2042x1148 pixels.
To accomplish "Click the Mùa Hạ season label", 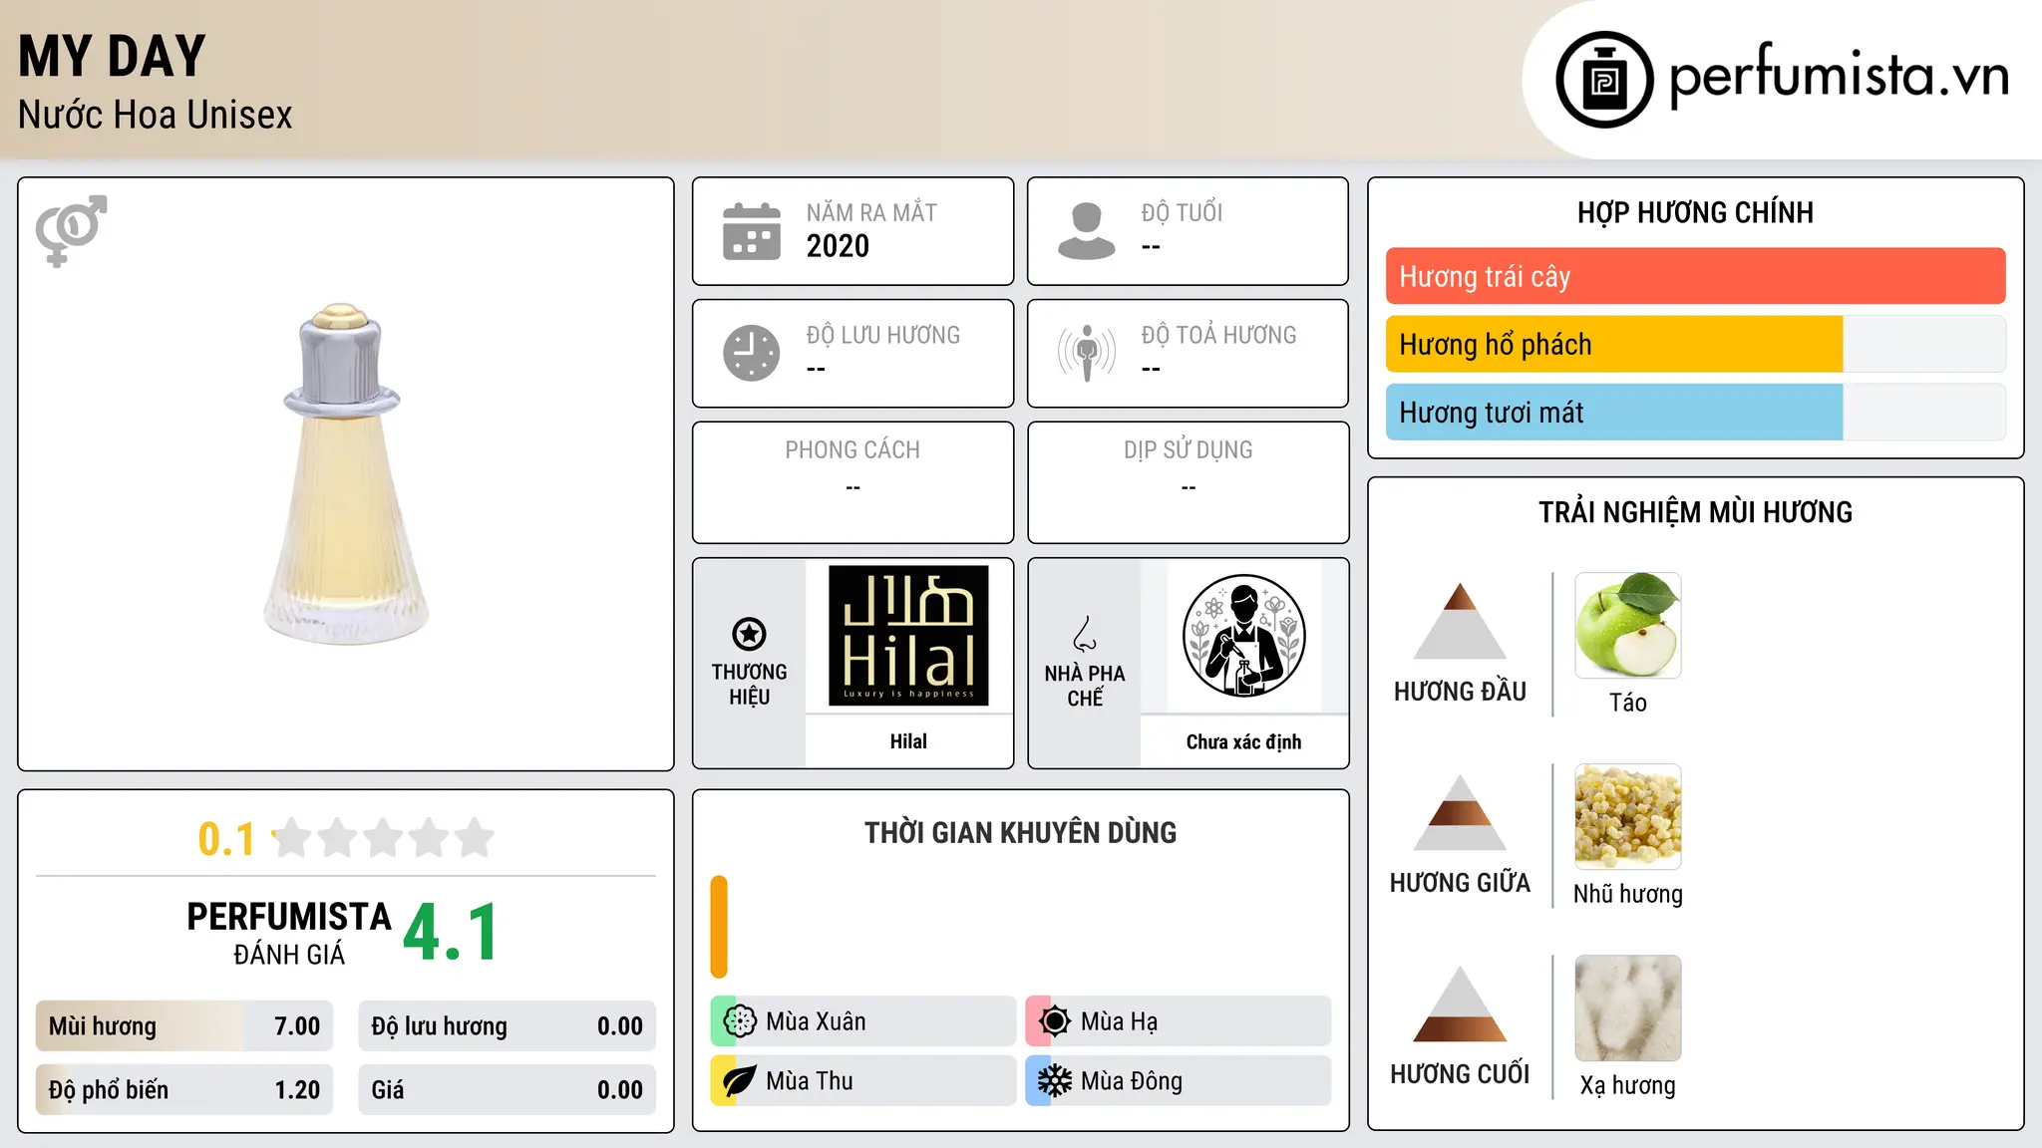I will [1119, 1021].
